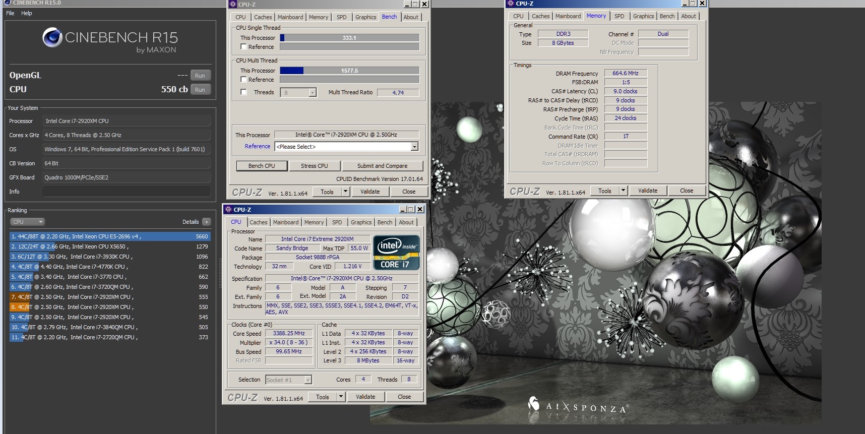Select Xeon E5-2696 v4 ranking row
This screenshot has width=865, height=434.
[110, 236]
